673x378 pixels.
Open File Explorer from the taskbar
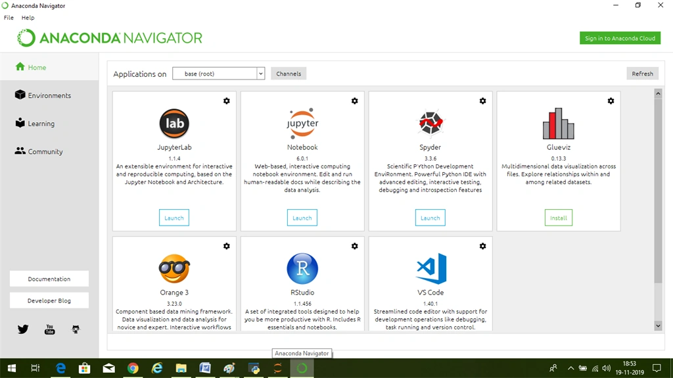click(181, 368)
